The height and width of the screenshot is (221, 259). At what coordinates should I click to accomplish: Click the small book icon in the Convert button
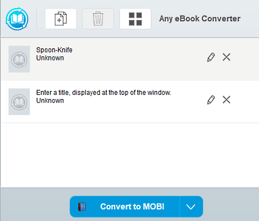[82, 207]
